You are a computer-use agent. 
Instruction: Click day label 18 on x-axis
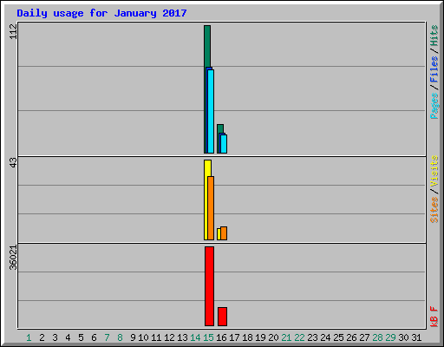pos(247,337)
